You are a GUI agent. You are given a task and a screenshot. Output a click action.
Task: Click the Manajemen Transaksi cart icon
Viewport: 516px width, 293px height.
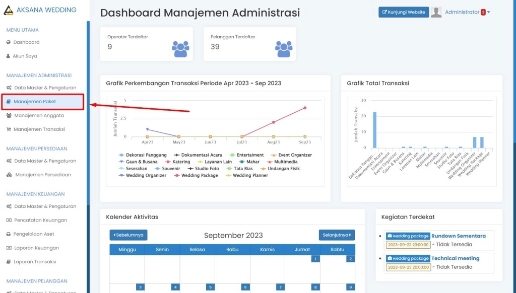coord(9,129)
